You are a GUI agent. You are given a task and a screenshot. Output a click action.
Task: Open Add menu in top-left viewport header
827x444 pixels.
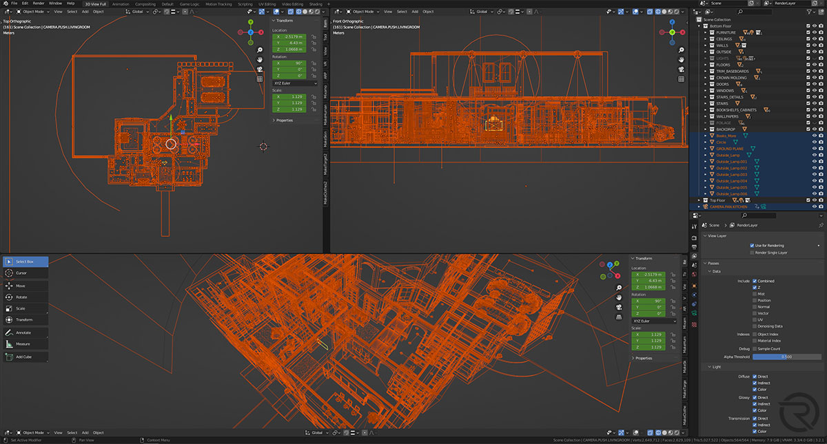point(85,12)
